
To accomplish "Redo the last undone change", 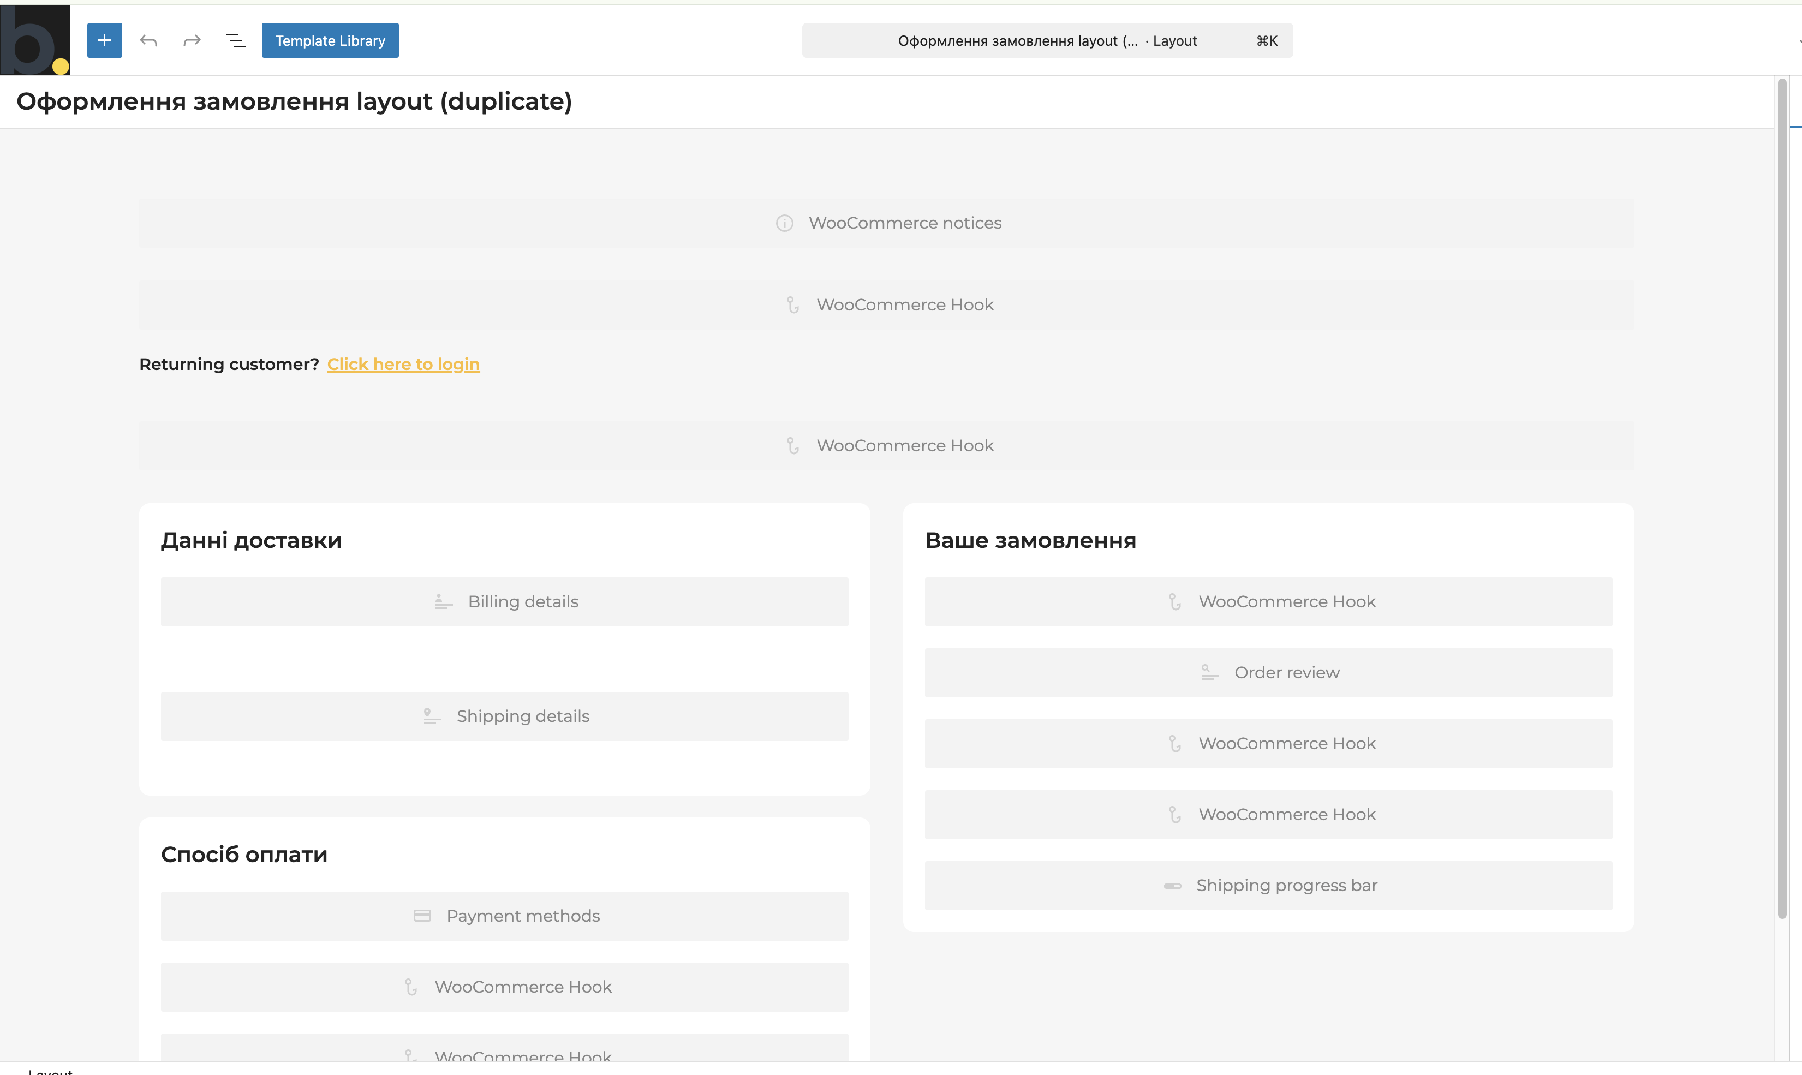I will click(x=192, y=40).
